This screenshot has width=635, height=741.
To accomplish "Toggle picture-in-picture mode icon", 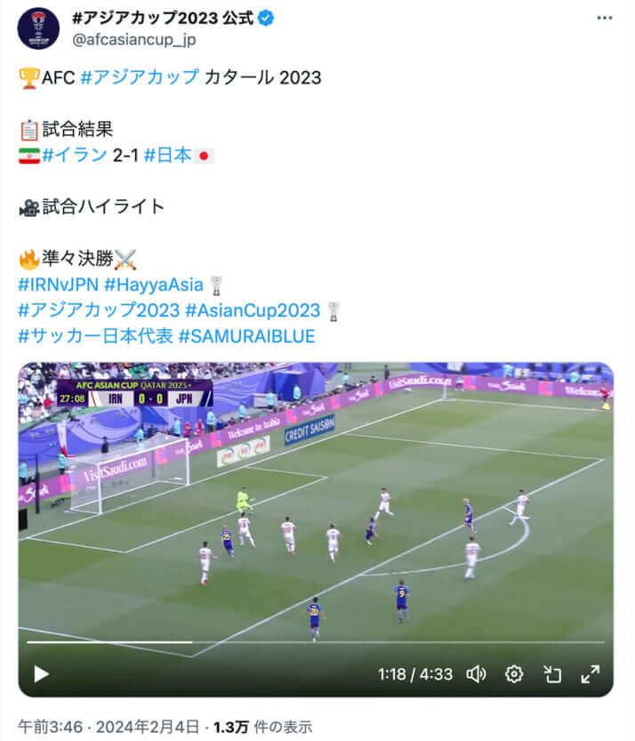I will tap(551, 674).
